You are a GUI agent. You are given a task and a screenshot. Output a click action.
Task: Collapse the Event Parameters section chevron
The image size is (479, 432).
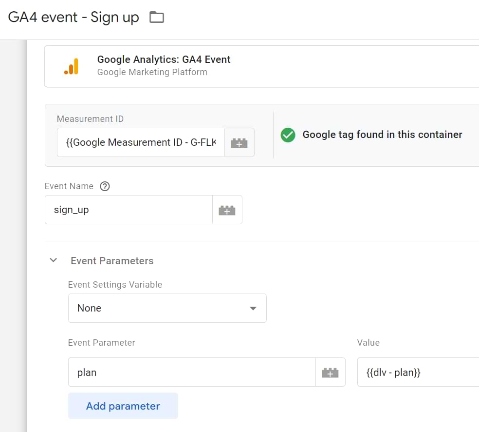click(x=54, y=260)
